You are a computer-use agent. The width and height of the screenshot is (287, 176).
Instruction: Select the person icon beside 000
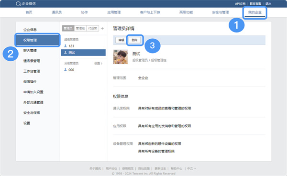click(x=66, y=70)
